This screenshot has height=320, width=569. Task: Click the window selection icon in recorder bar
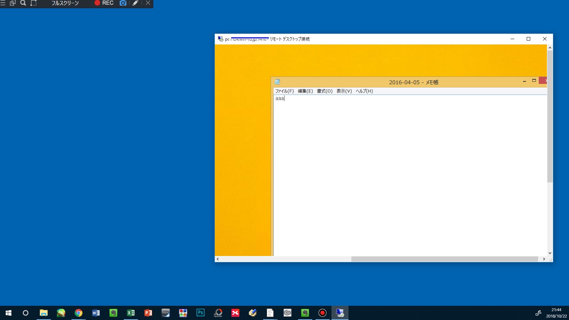point(13,3)
